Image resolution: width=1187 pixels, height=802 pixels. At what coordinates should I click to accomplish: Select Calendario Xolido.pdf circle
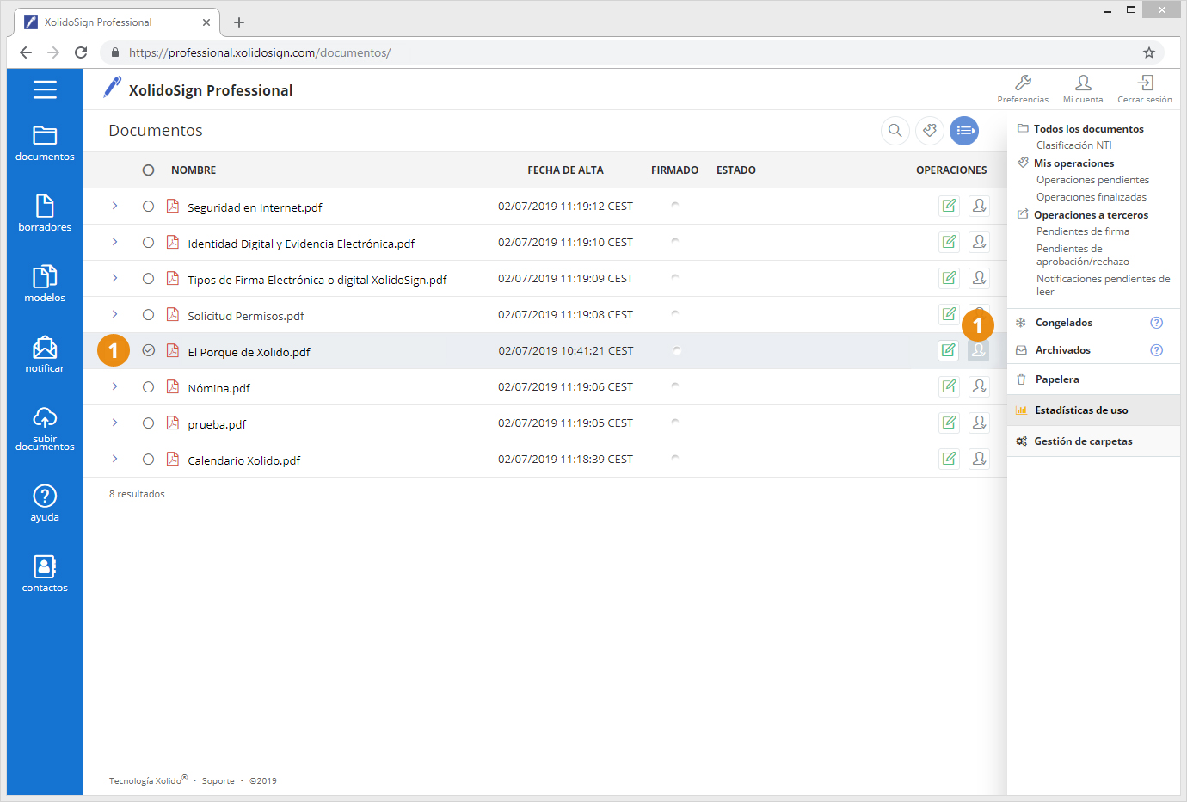pos(149,460)
